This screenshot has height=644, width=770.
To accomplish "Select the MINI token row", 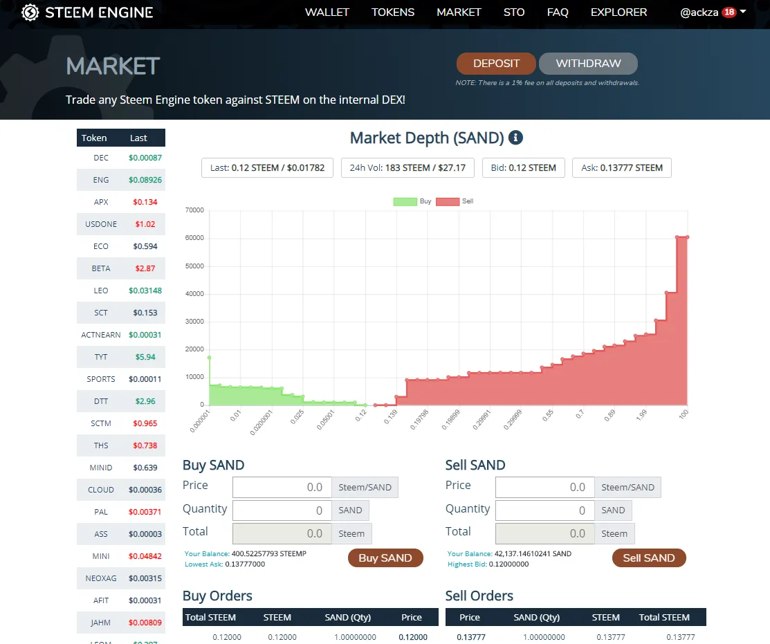I will click(x=121, y=555).
